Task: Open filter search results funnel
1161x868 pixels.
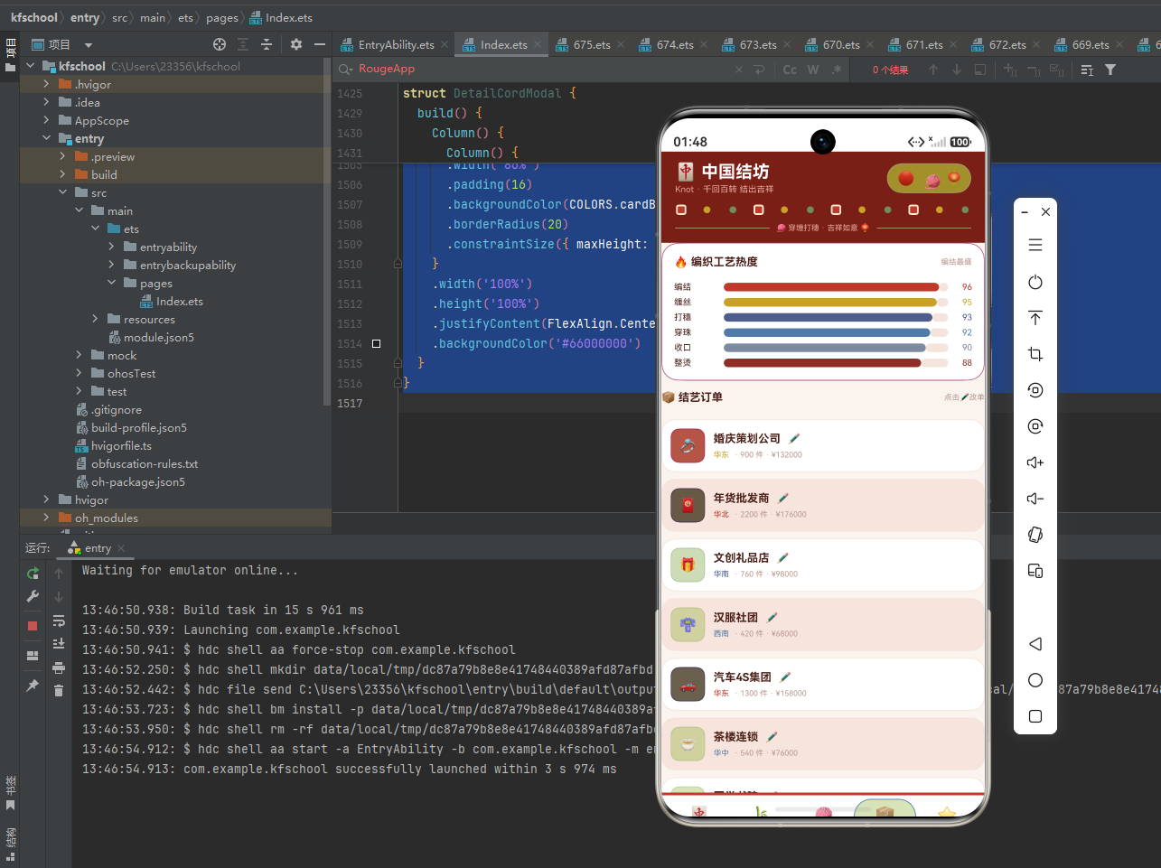Action: coord(1110,70)
